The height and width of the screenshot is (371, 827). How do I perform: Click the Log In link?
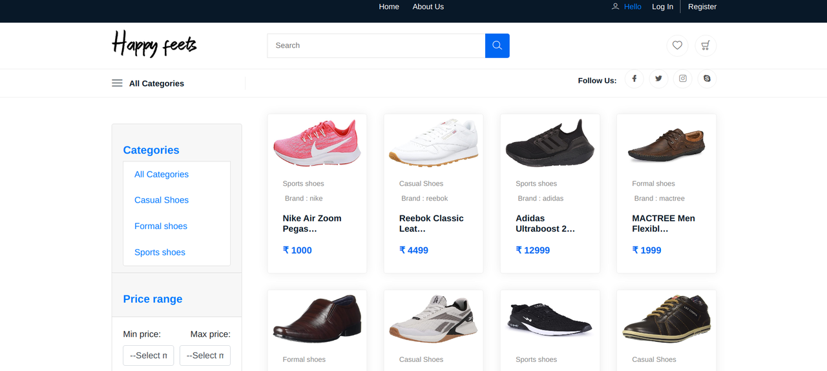(662, 6)
